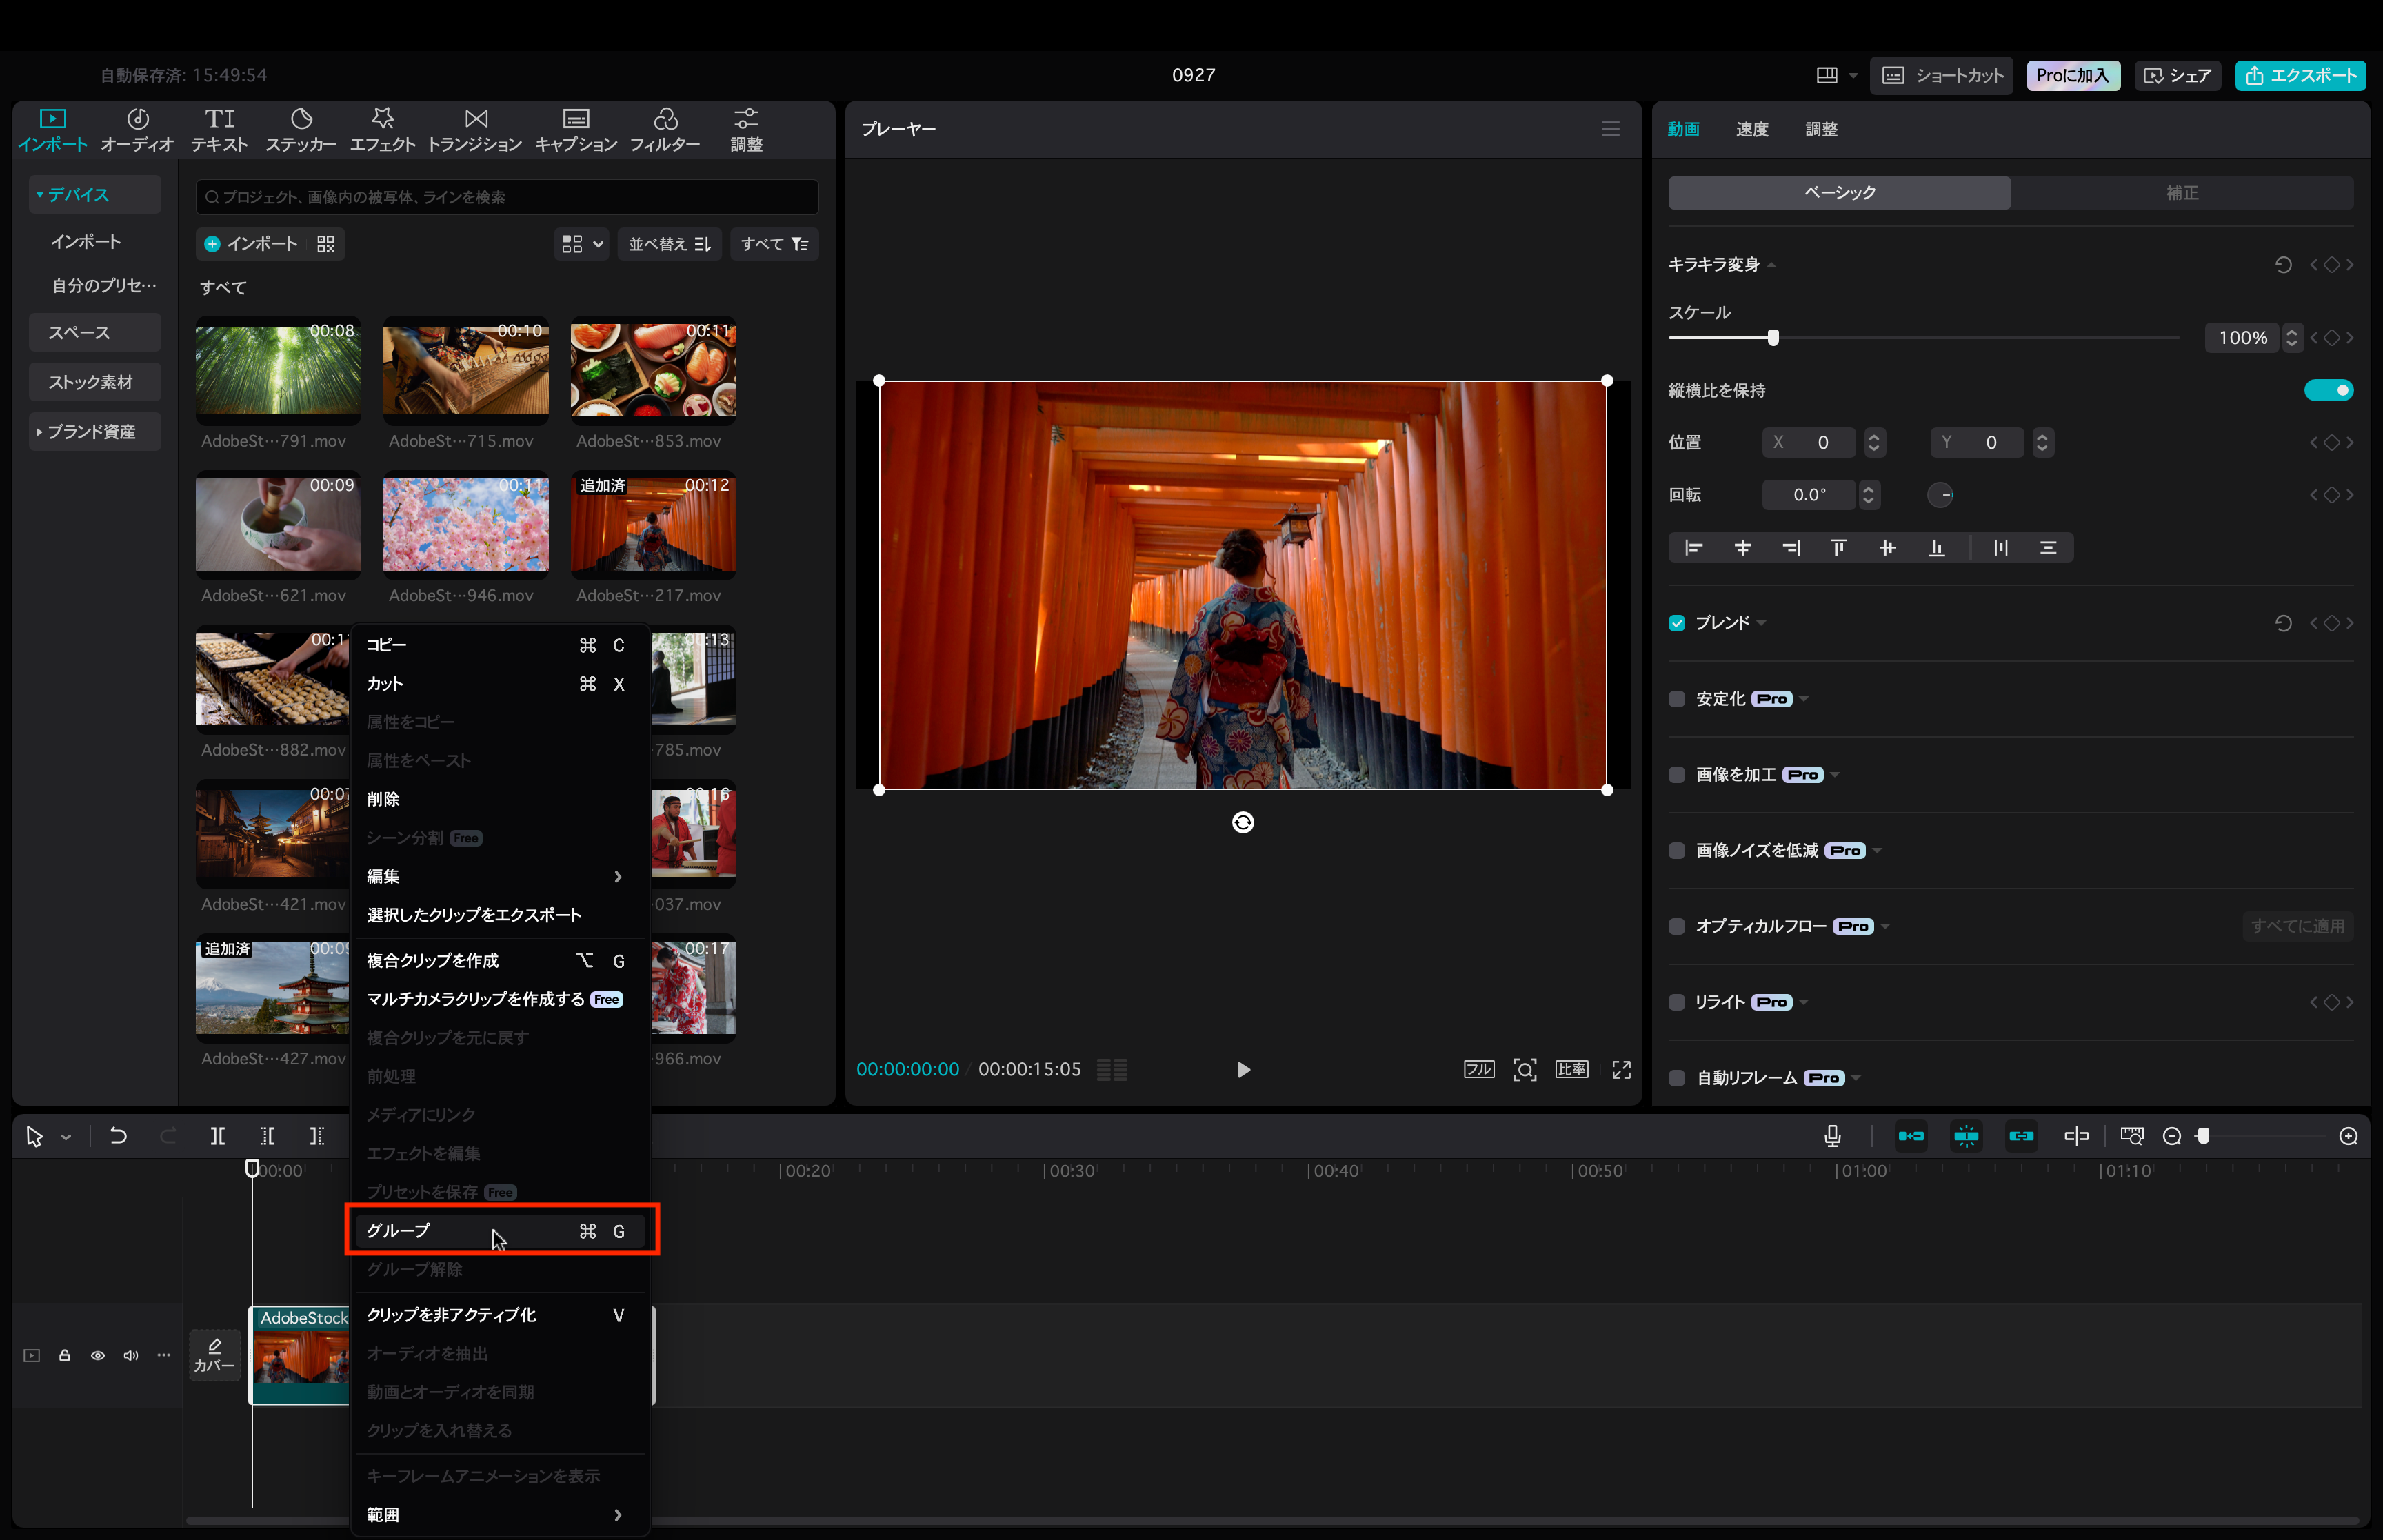The height and width of the screenshot is (1540, 2383).
Task: Open the エフェクト (Effects) panel
Action: coord(382,130)
